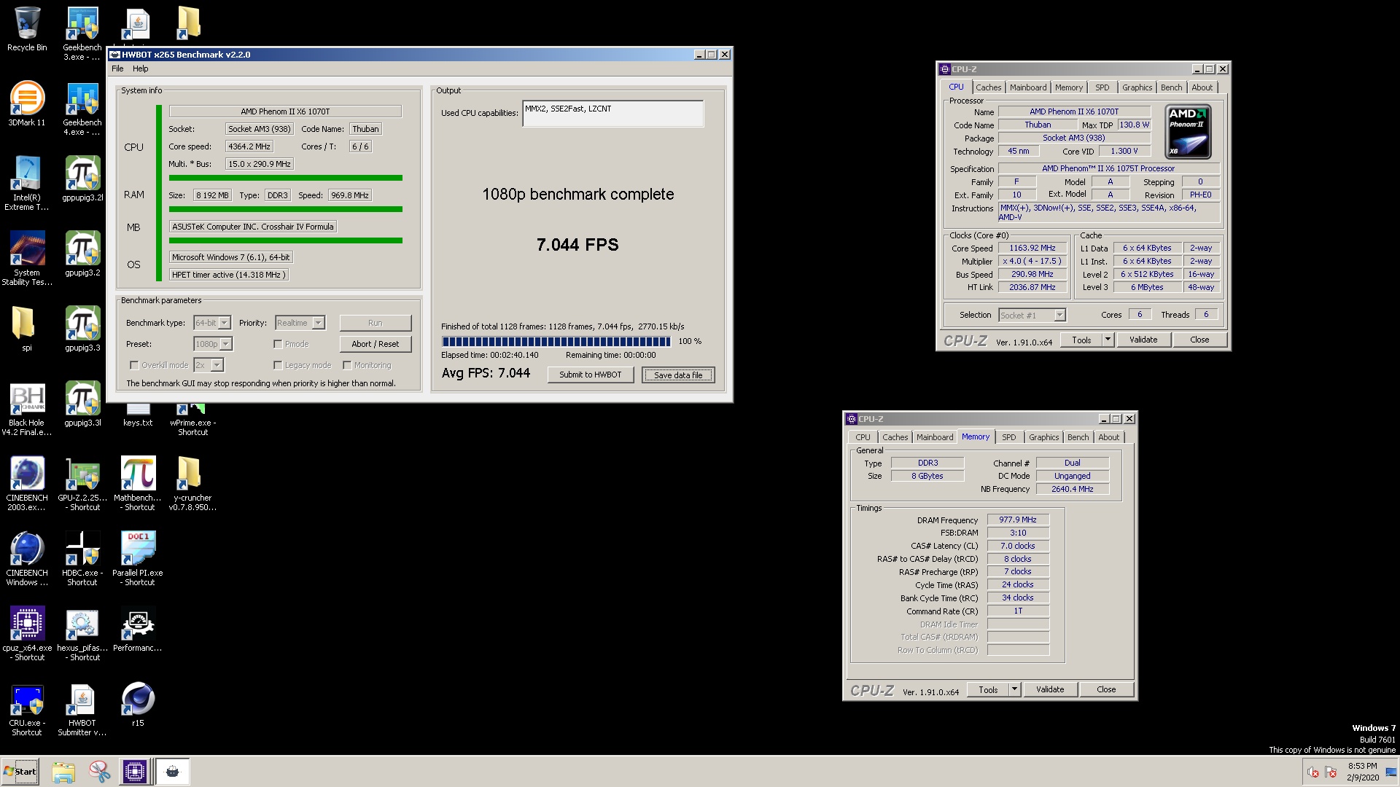
Task: Expand the Socket #1 selection dropdown in CPU-Z
Action: pos(1060,315)
